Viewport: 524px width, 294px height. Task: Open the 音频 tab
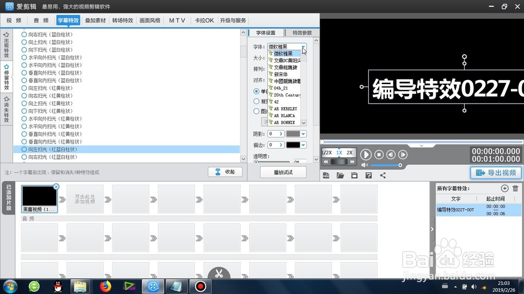click(41, 21)
